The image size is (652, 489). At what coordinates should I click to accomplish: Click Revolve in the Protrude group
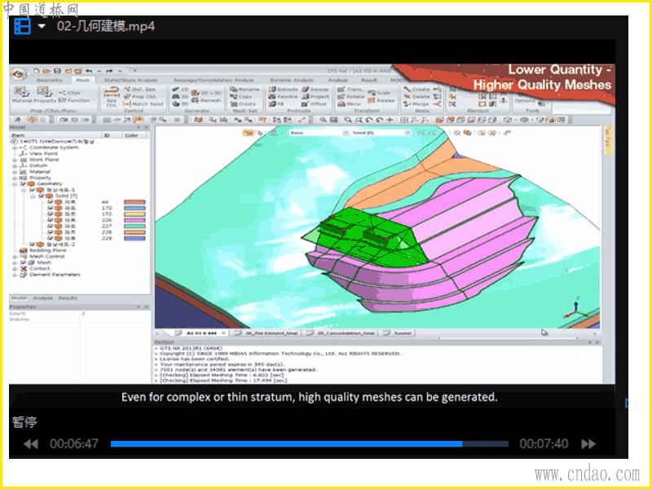pos(283,96)
